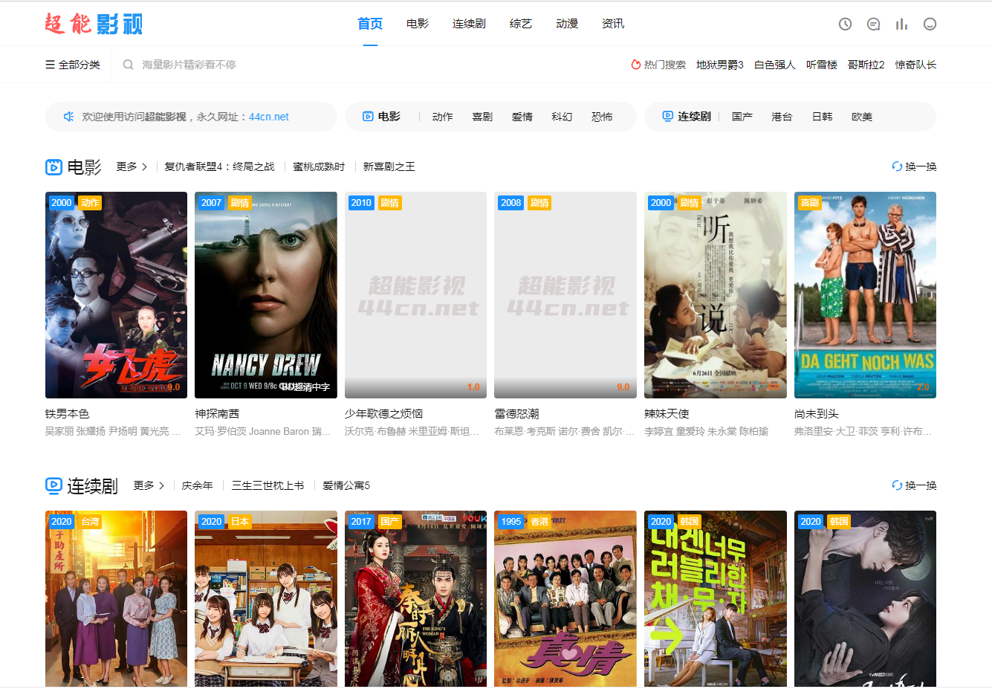Expand 更多 next to 电影 heading
Image resolution: width=992 pixels, height=689 pixels.
click(132, 166)
